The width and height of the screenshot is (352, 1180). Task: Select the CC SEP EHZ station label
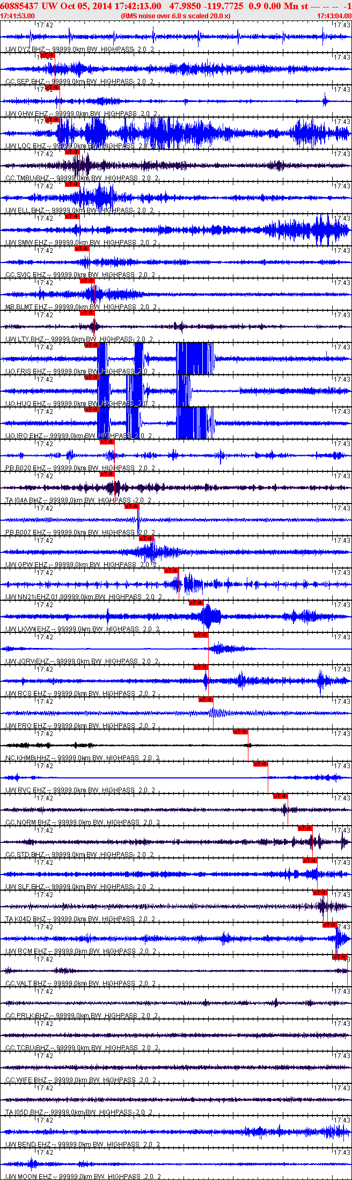[25, 82]
